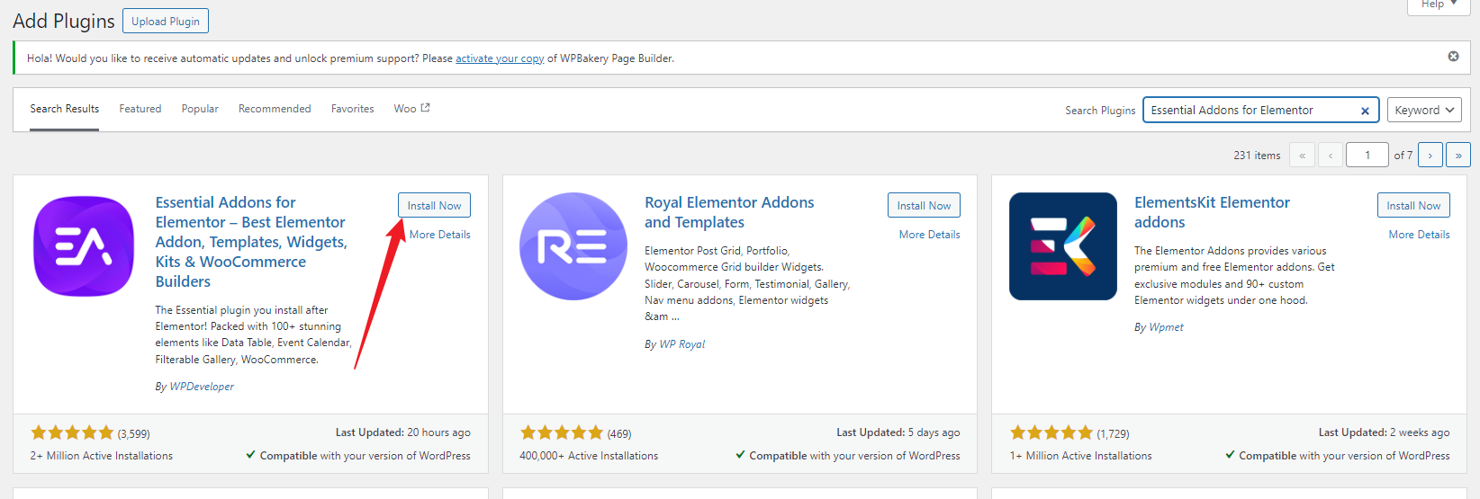The height and width of the screenshot is (499, 1480).
Task: Open the WPDeveloper author link
Action: pos(202,387)
